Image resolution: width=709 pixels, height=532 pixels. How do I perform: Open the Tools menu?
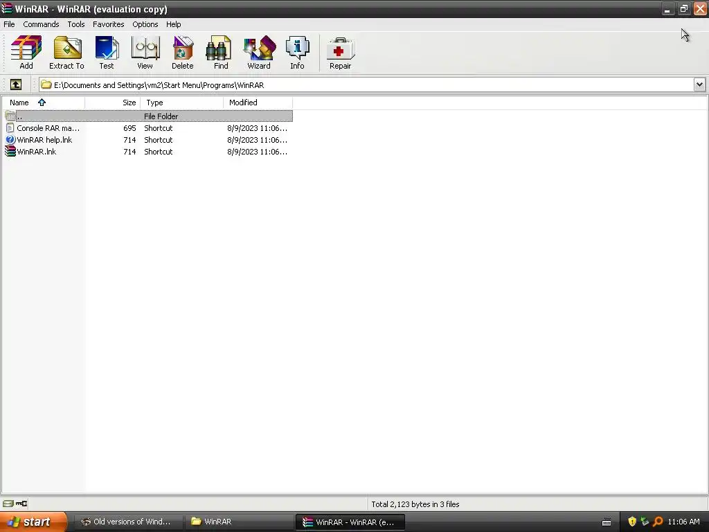tap(76, 24)
